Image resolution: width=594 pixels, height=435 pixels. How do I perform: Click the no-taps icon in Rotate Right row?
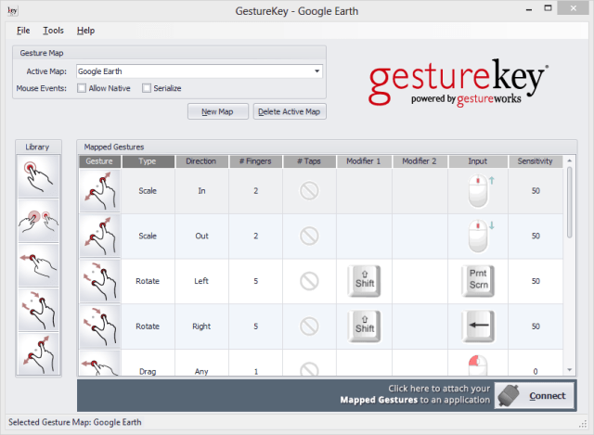coord(309,326)
